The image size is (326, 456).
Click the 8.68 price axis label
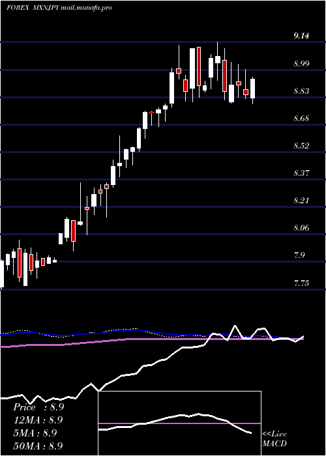pyautogui.click(x=301, y=119)
